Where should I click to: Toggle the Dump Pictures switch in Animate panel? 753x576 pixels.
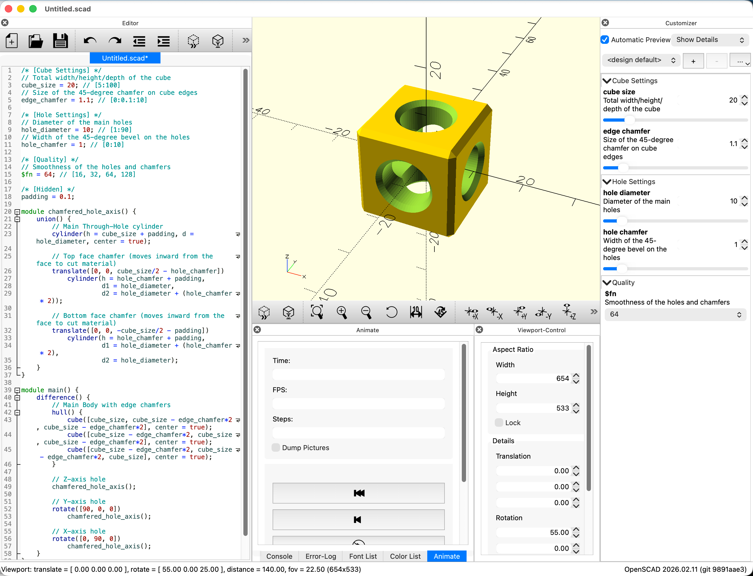(x=276, y=447)
